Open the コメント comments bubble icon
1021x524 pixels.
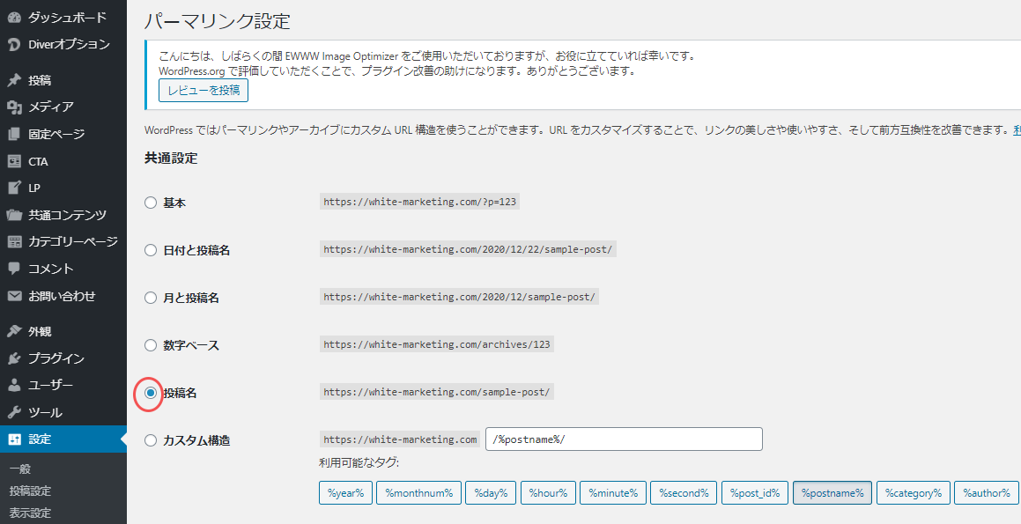coord(14,269)
